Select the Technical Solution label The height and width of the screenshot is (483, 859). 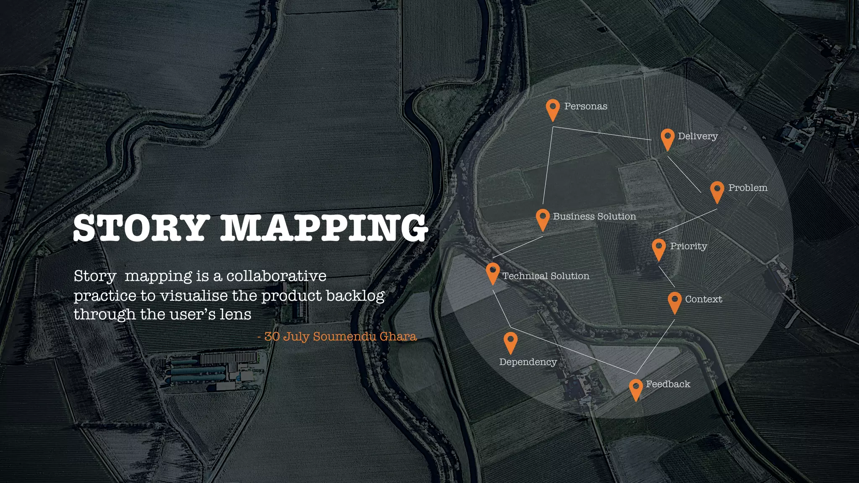pos(546,276)
